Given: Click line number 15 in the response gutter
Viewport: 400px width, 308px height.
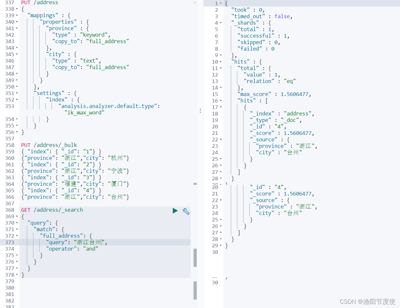Looking at the screenshot, I should coord(215,94).
